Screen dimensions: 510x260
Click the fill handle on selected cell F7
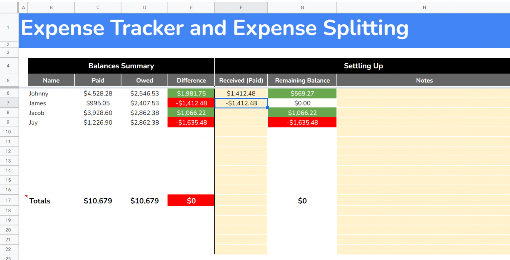tap(267, 108)
